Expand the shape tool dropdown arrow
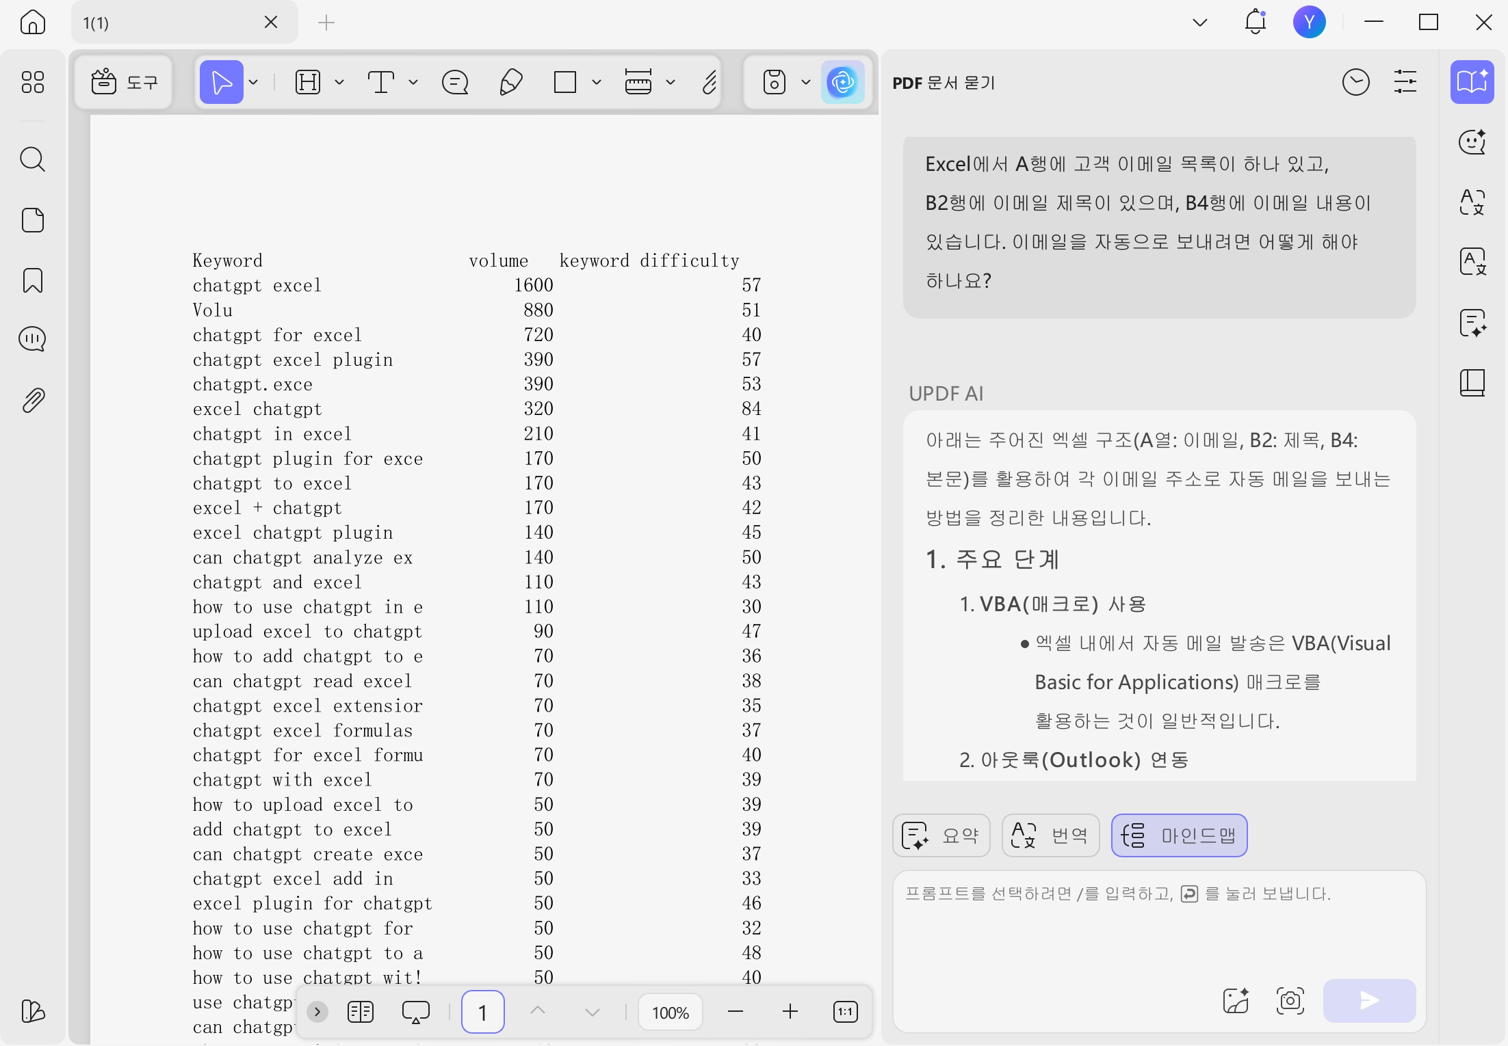The image size is (1508, 1046). [597, 82]
